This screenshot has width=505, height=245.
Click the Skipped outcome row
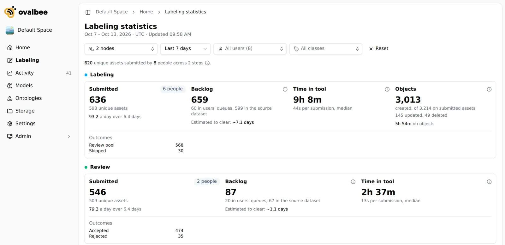click(136, 151)
